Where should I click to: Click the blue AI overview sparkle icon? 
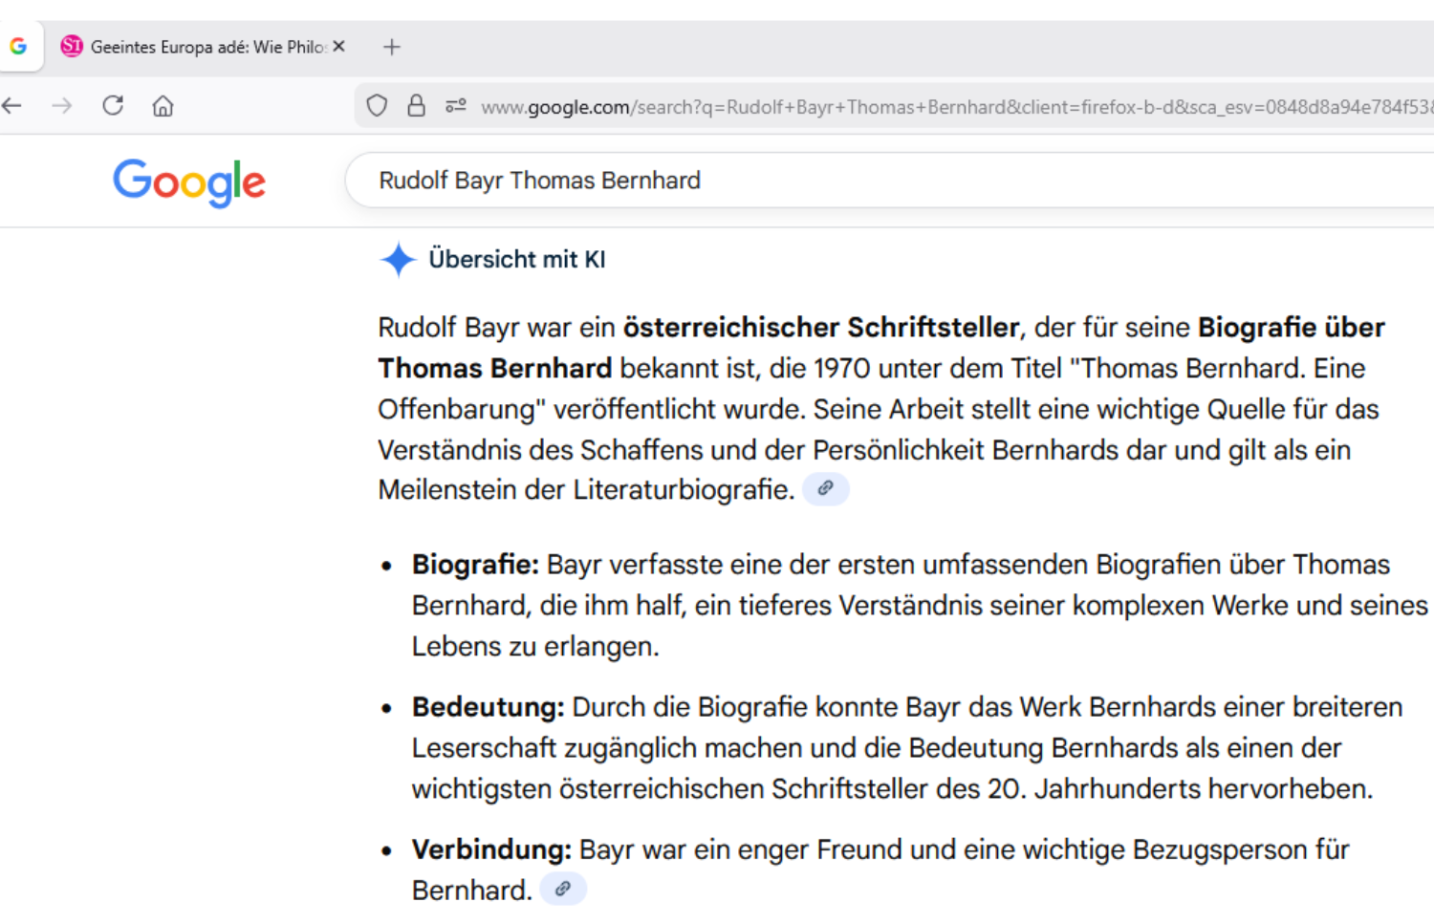[398, 260]
